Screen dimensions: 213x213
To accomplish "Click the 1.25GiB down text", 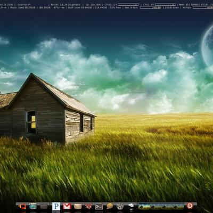I will point(171,7).
